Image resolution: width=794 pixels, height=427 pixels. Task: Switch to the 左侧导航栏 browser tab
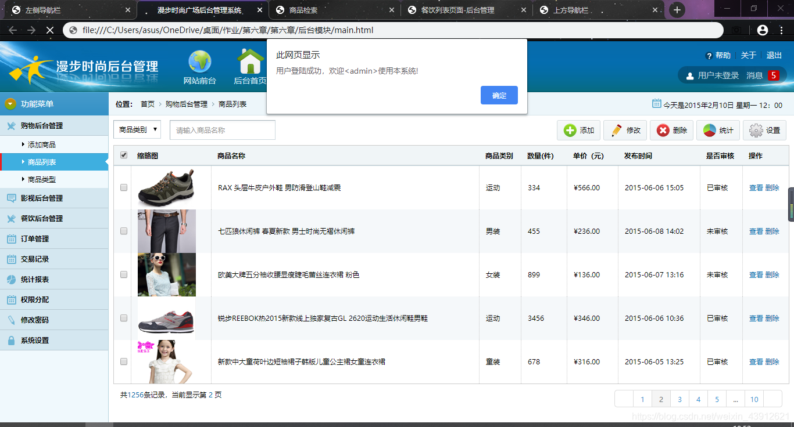click(x=70, y=10)
